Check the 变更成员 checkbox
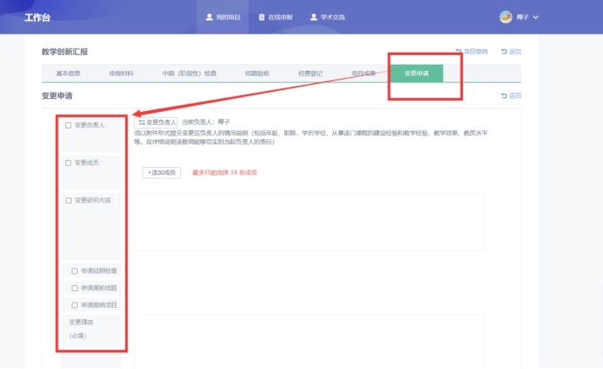Screen dimensions: 603x369 [69, 163]
